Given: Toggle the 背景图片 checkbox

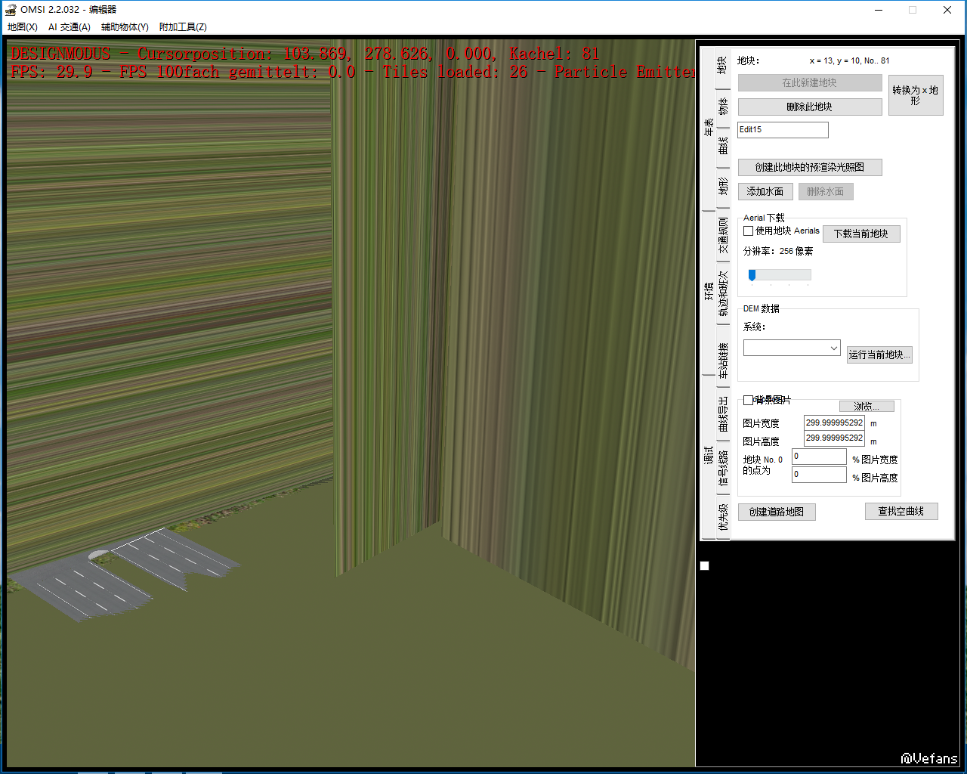Looking at the screenshot, I should point(749,400).
